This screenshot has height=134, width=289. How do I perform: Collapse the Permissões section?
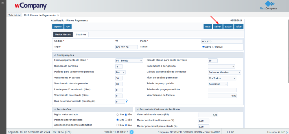(55, 109)
